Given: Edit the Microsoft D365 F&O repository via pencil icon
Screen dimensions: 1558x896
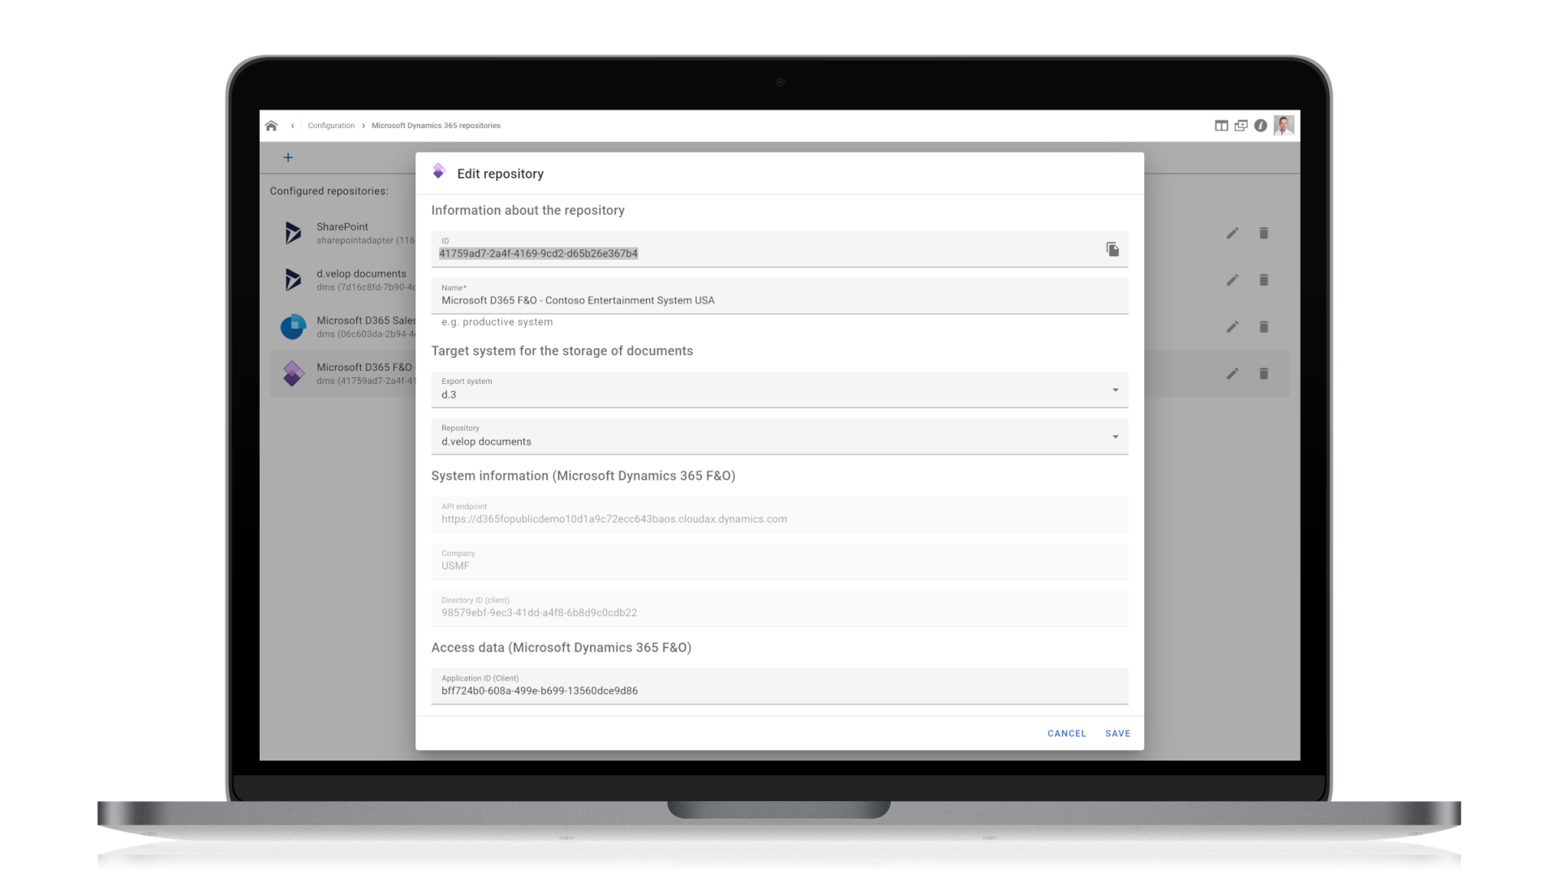Looking at the screenshot, I should (1233, 373).
